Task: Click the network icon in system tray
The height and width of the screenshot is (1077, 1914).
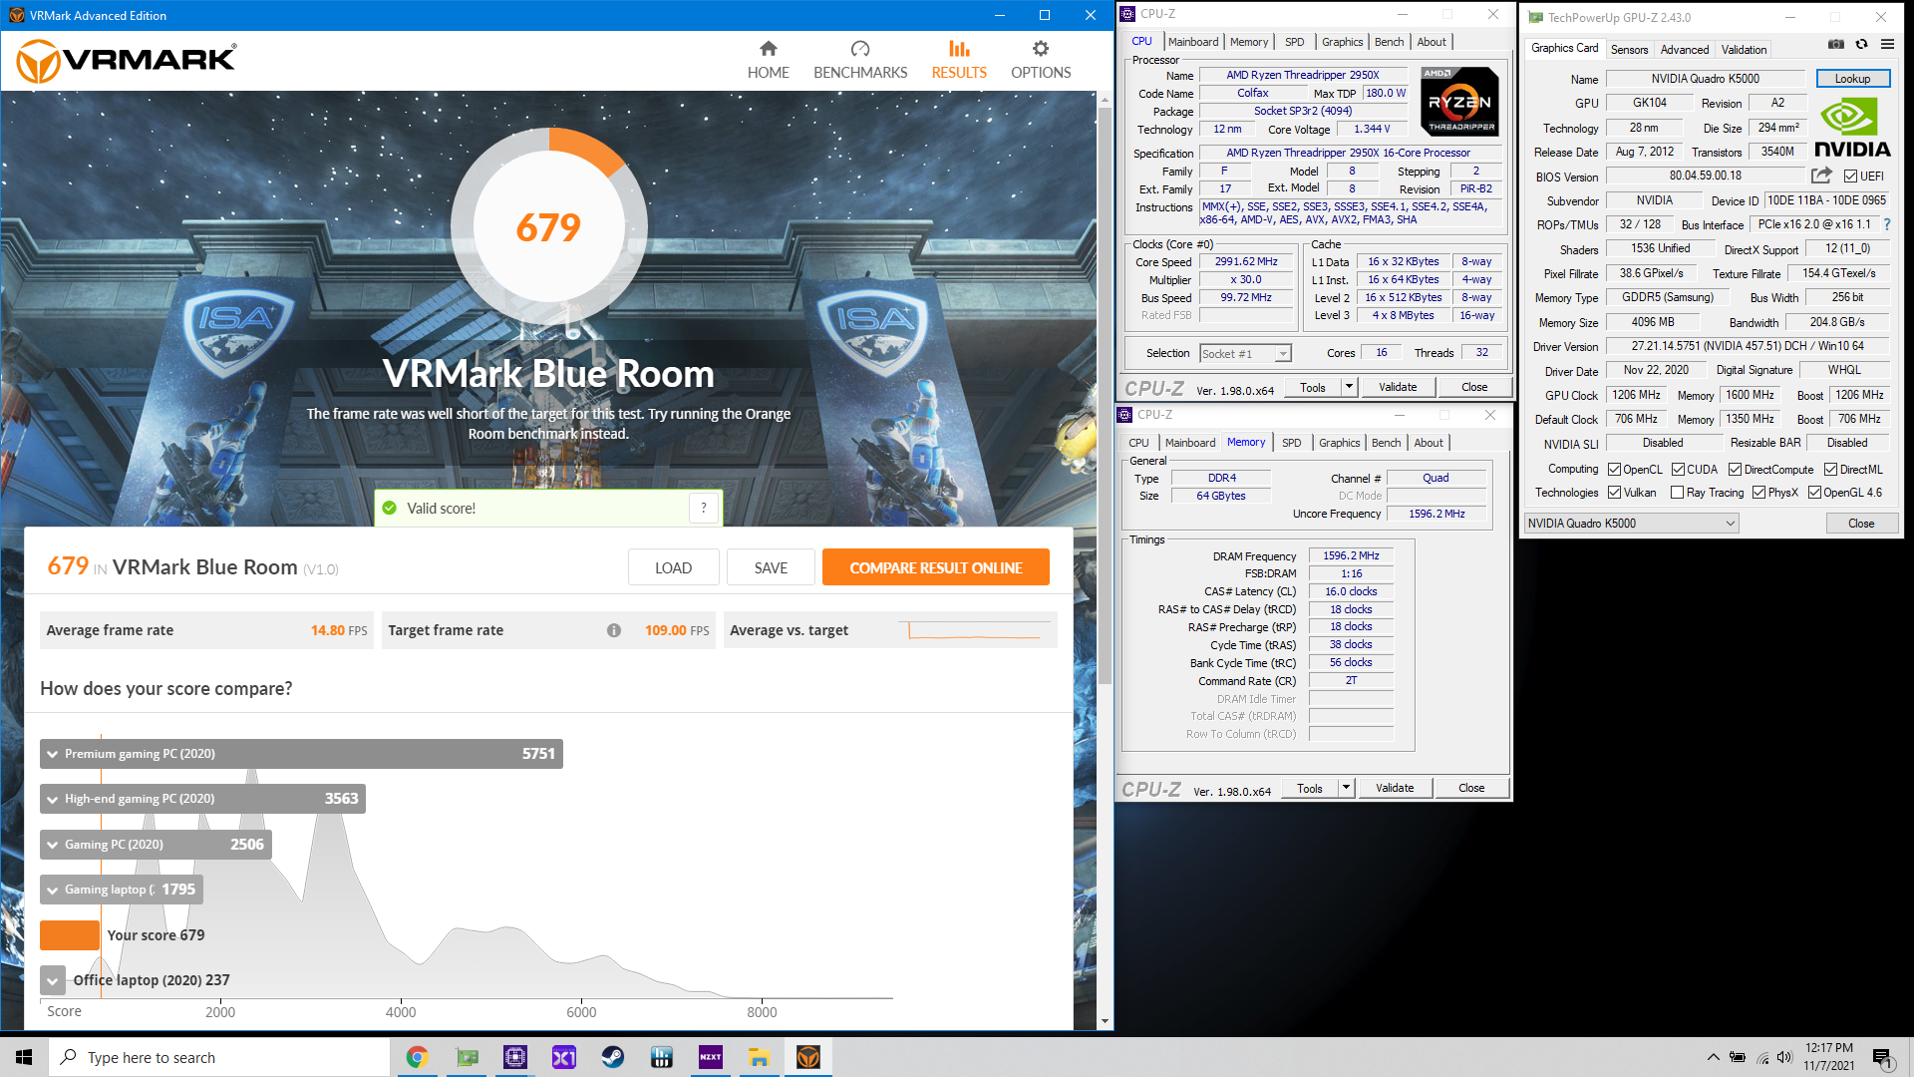Action: tap(1762, 1057)
